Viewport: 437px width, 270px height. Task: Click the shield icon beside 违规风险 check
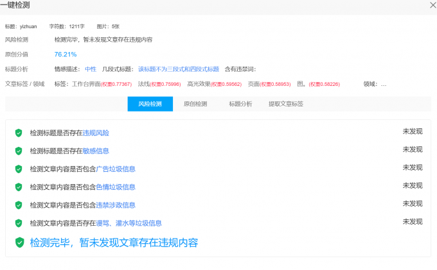coord(19,133)
